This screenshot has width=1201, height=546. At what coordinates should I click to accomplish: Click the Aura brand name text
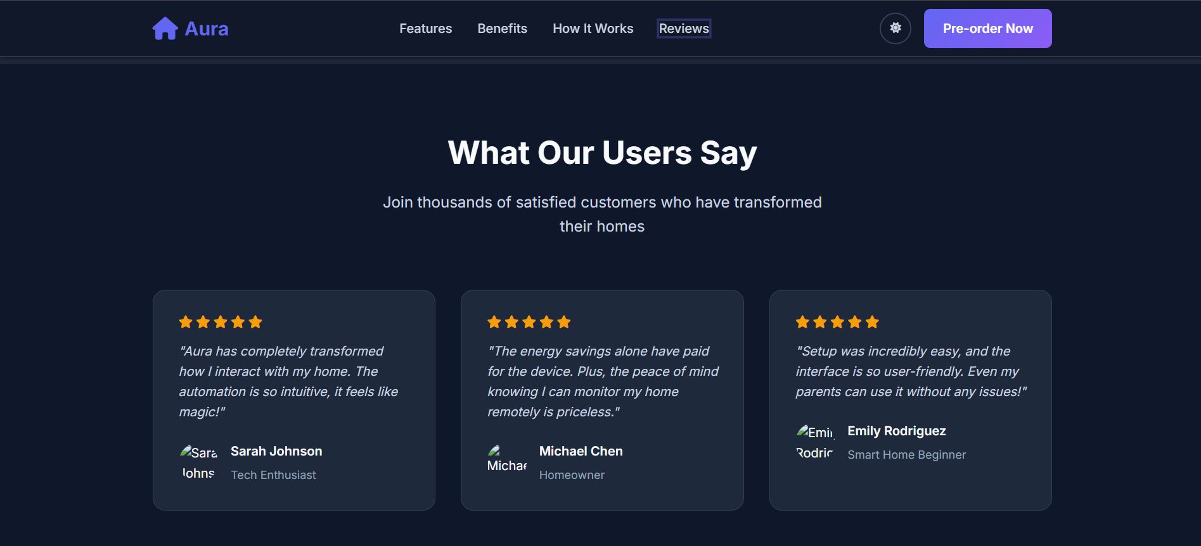[x=207, y=28]
